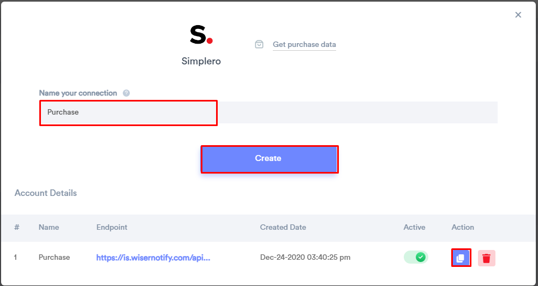
Task: Click the Create button
Action: point(270,158)
